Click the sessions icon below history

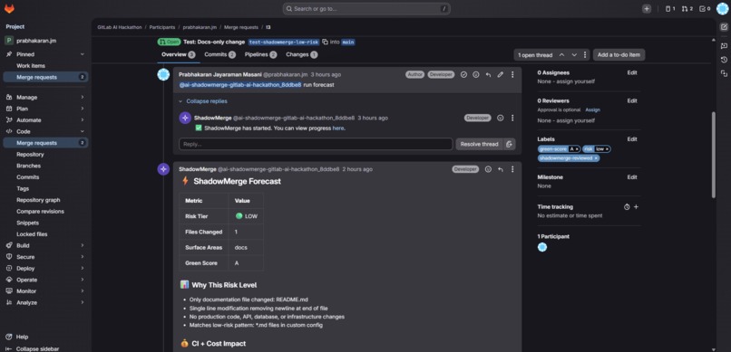click(724, 73)
